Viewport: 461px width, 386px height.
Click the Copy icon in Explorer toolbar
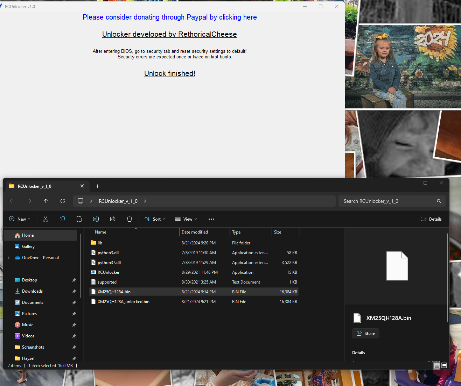tap(62, 219)
